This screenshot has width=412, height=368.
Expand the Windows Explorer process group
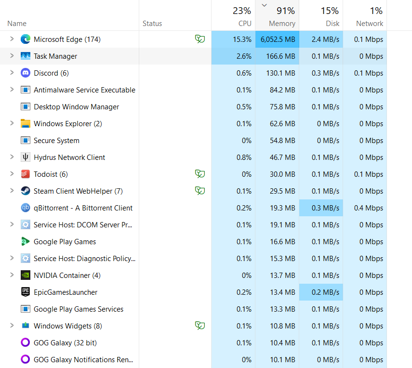pyautogui.click(x=12, y=124)
